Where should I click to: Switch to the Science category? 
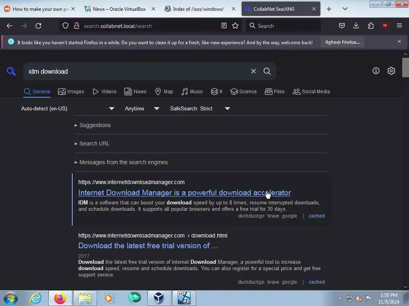click(243, 92)
